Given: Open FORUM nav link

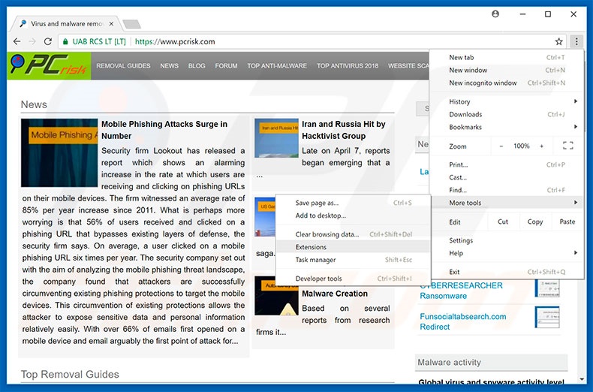Looking at the screenshot, I should (x=226, y=66).
